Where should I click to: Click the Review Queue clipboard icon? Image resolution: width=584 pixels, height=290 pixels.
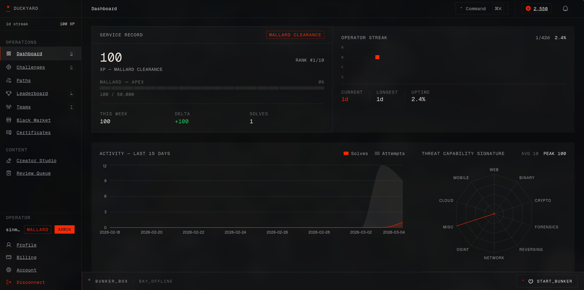9,173
